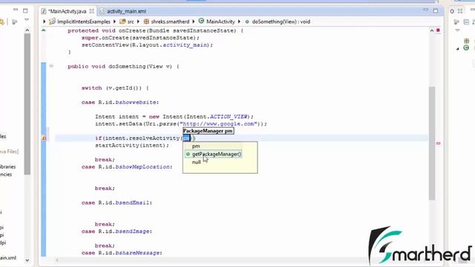Viewport: 475px width, 267px height.
Task: Click the 'PackageManager pm' parameter hint tooltip
Action: tap(208, 131)
